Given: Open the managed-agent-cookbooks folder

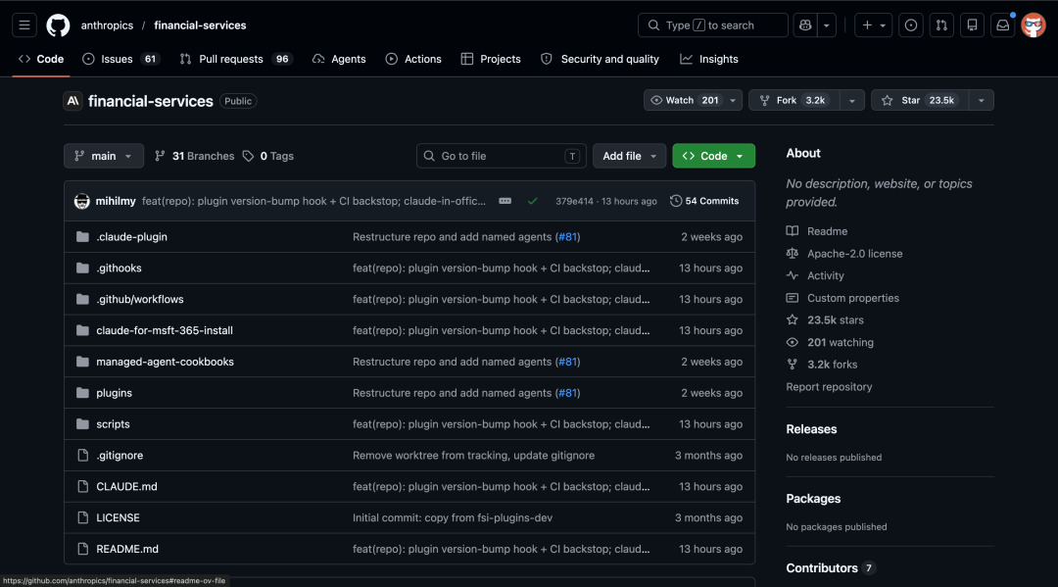Looking at the screenshot, I should (165, 362).
